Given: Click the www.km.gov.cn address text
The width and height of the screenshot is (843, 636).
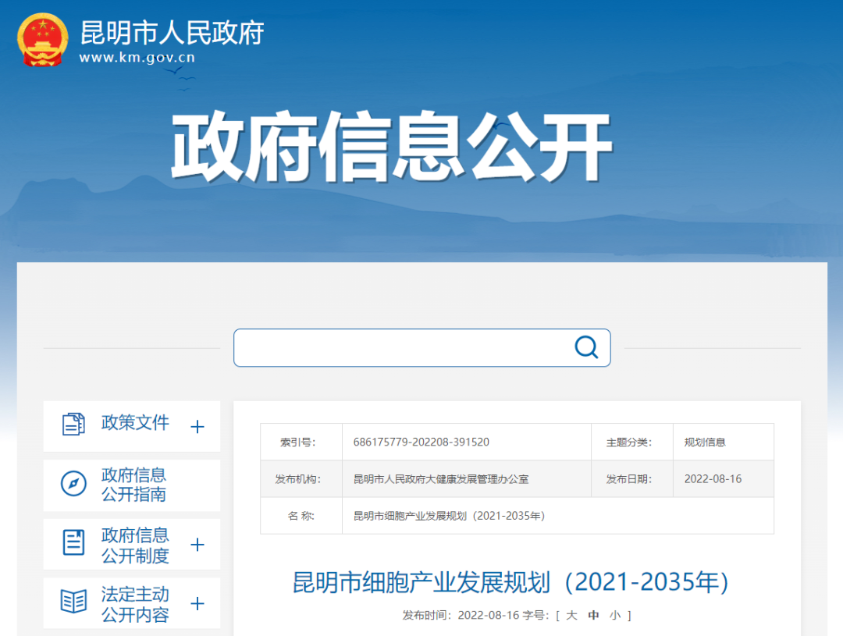Looking at the screenshot, I should 137,58.
